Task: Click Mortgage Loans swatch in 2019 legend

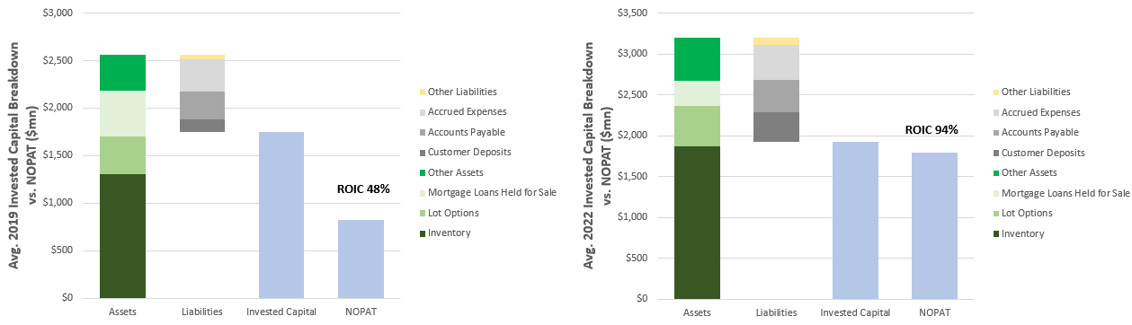Action: 422,193
